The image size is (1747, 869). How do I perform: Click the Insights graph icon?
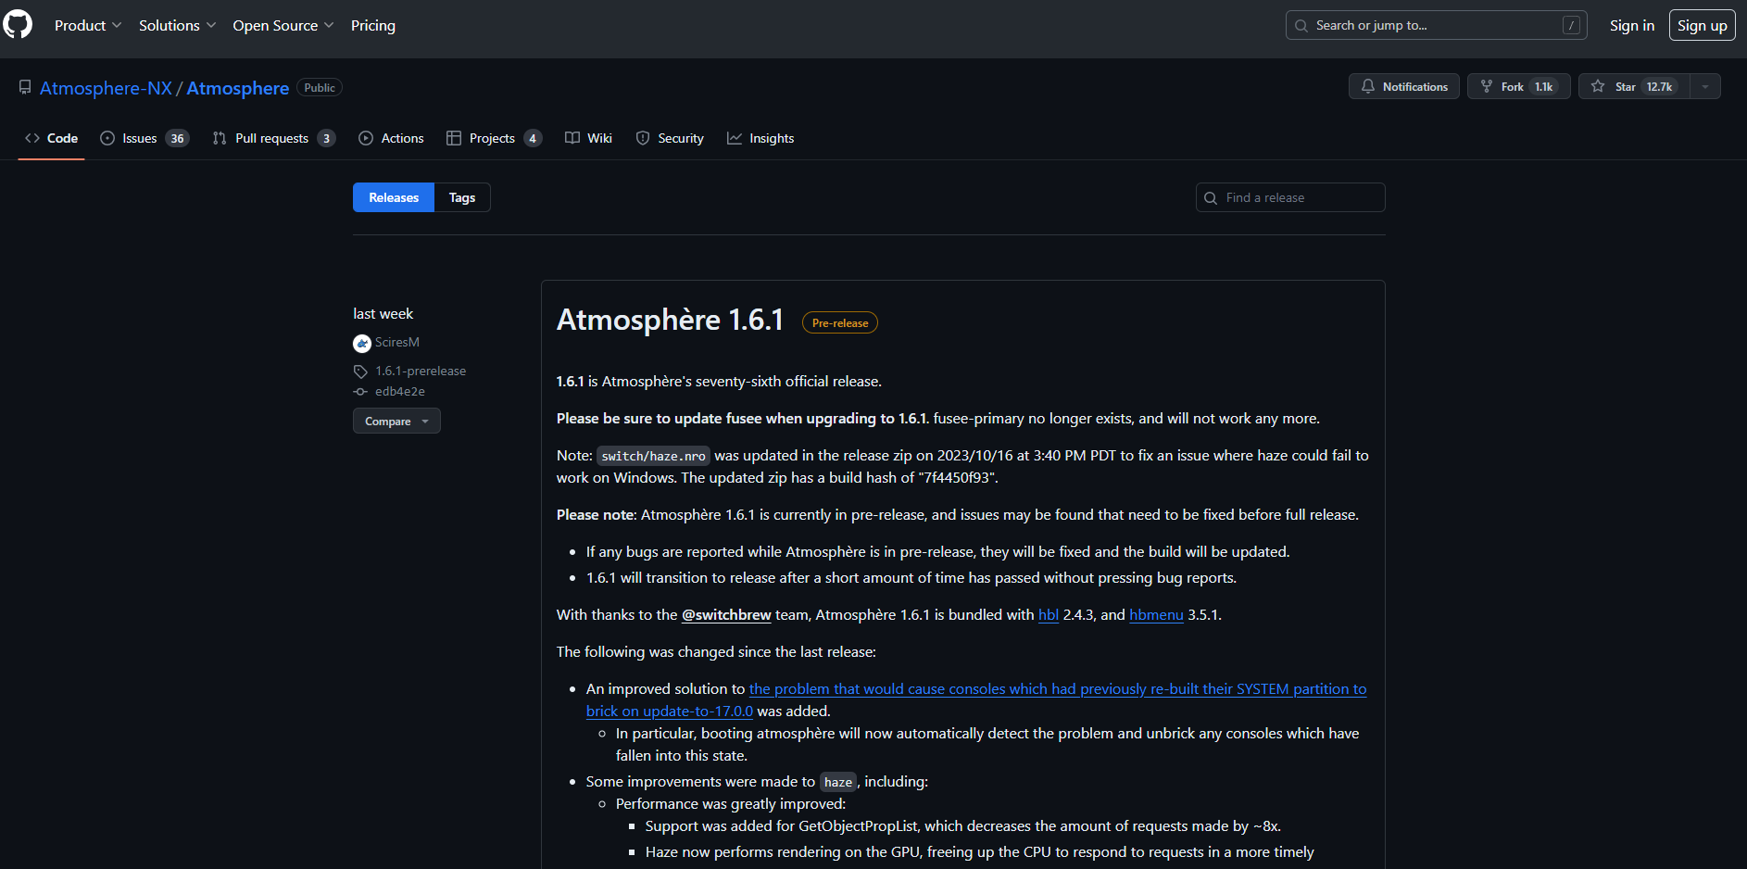click(735, 138)
